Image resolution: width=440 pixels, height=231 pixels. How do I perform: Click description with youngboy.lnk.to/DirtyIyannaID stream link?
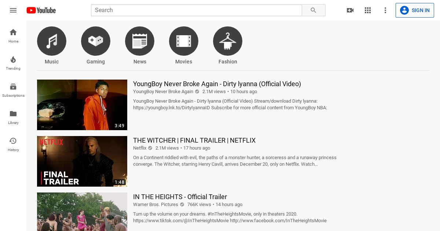[x=230, y=104]
